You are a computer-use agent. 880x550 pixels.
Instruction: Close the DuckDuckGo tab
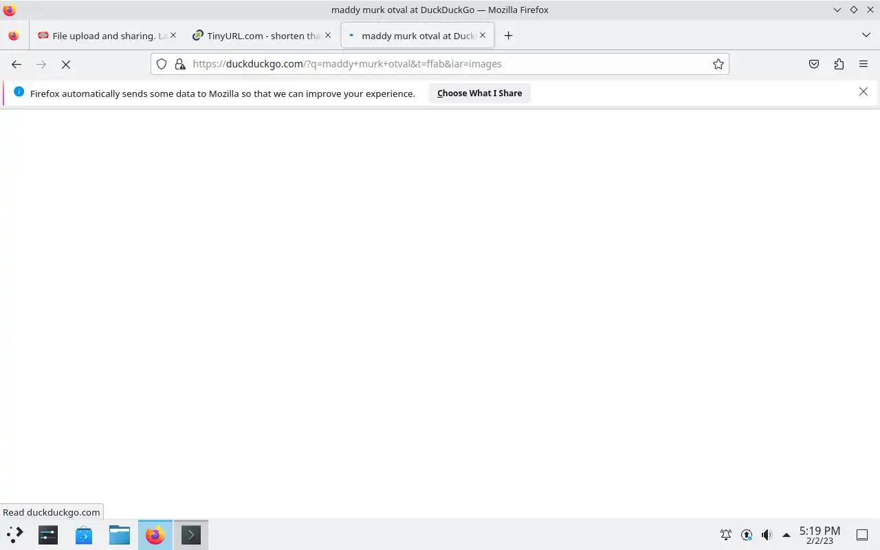click(482, 35)
